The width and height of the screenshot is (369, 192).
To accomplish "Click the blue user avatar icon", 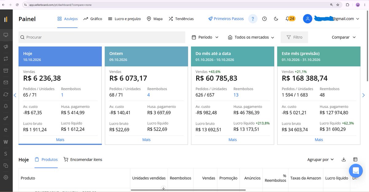I will click(x=307, y=19).
